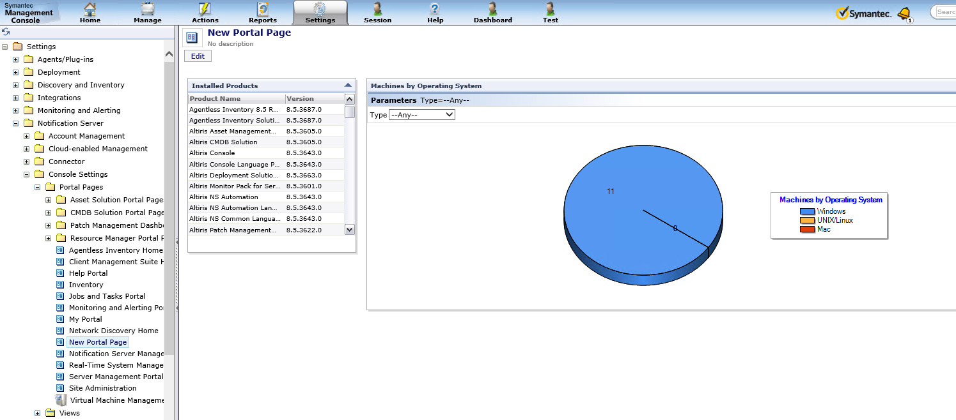Click the Windows blue legend swatch

pos(807,211)
